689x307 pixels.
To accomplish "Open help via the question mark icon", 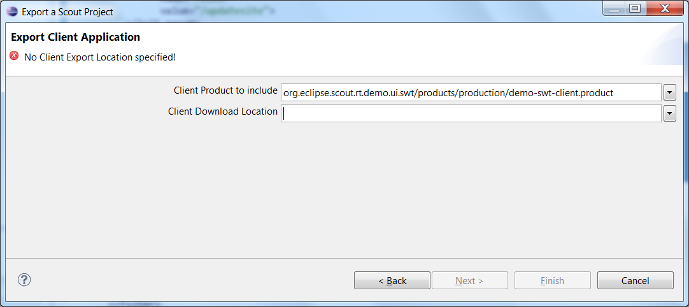I will (x=24, y=279).
